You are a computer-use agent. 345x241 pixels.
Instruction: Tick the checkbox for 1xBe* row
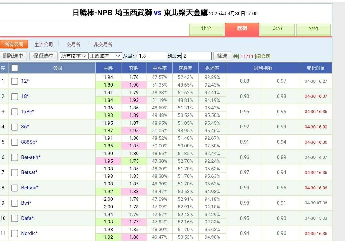click(14, 112)
